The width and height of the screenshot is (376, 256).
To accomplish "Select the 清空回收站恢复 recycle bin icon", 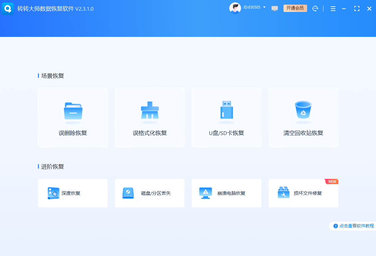I will [303, 110].
